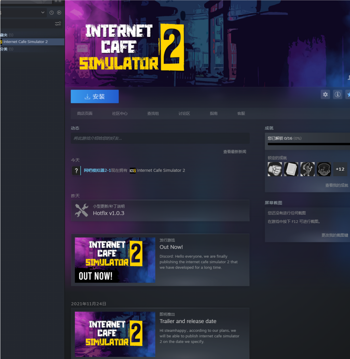This screenshot has height=359, width=350.
Task: Open the library filter sliders icon
Action: 58,23
